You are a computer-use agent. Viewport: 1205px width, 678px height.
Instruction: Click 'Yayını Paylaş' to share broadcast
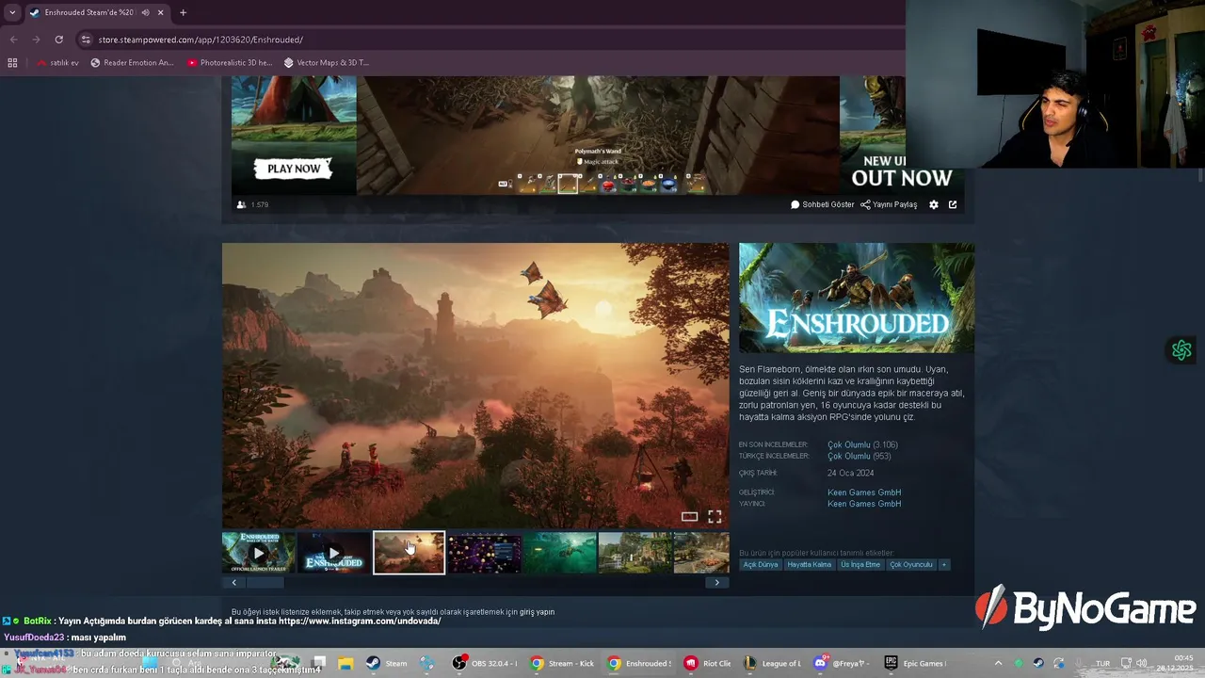tap(889, 204)
